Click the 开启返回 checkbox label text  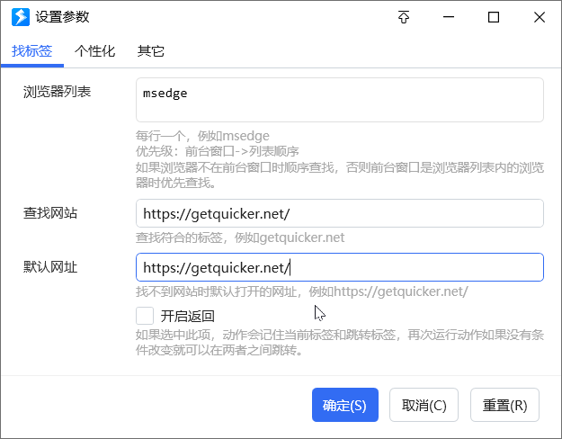click(x=187, y=317)
